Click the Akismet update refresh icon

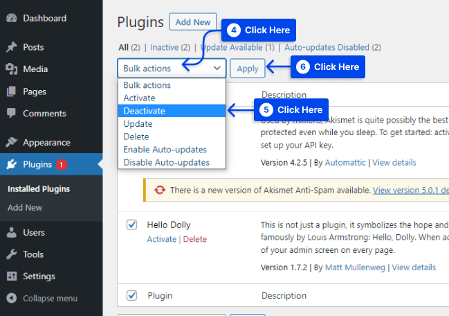point(160,190)
